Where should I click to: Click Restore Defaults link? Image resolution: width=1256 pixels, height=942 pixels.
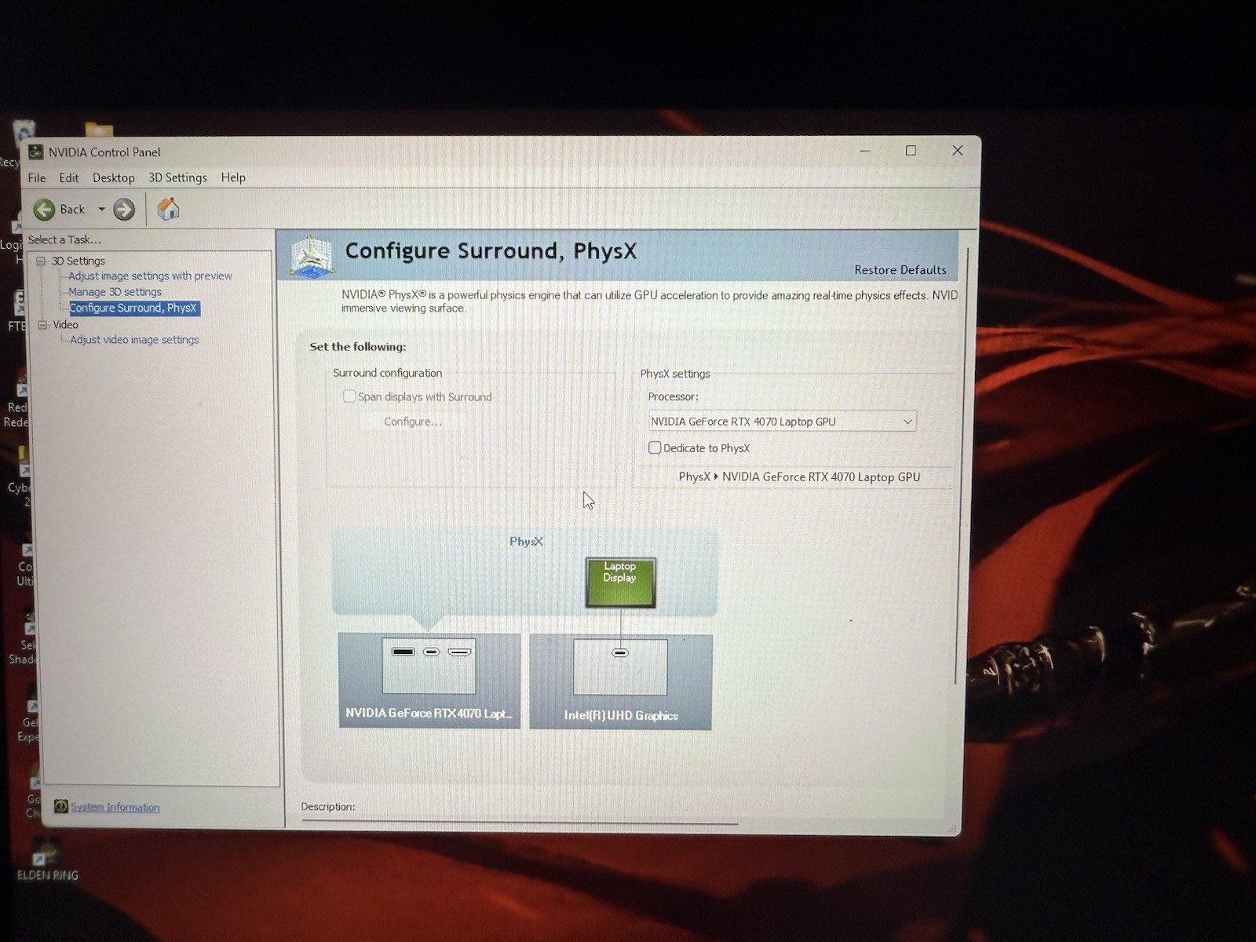pyautogui.click(x=900, y=269)
